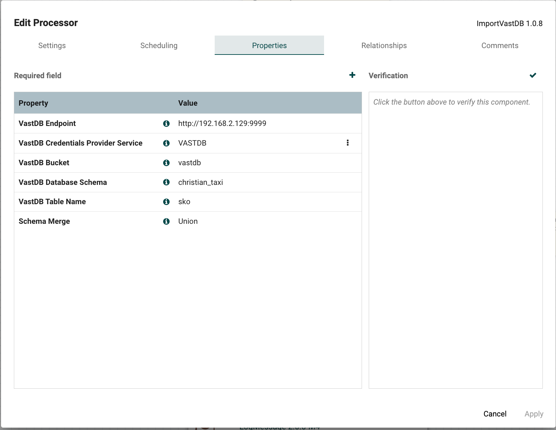Click the Property column header
The width and height of the screenshot is (556, 430).
coord(33,103)
